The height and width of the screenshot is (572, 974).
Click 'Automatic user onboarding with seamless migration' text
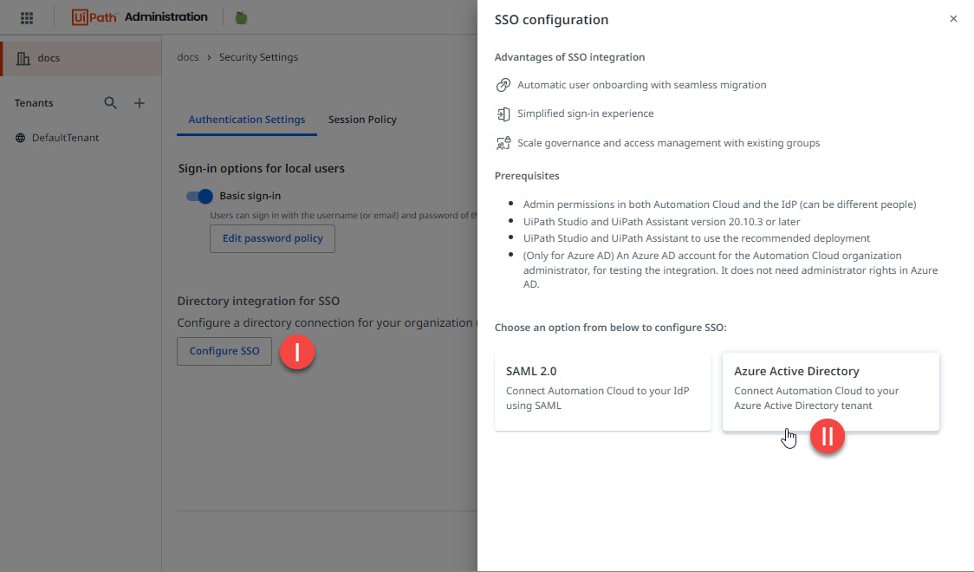tap(641, 85)
